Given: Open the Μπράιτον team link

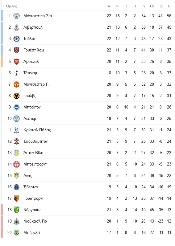Looking at the screenshot, I should (32, 107).
